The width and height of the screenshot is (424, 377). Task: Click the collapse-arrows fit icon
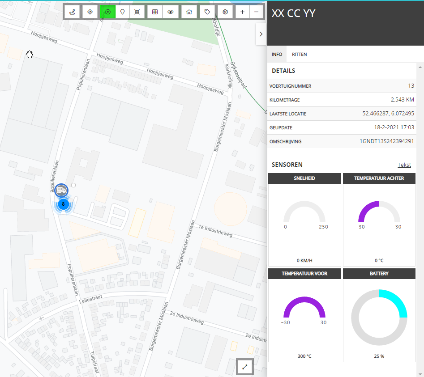click(137, 12)
